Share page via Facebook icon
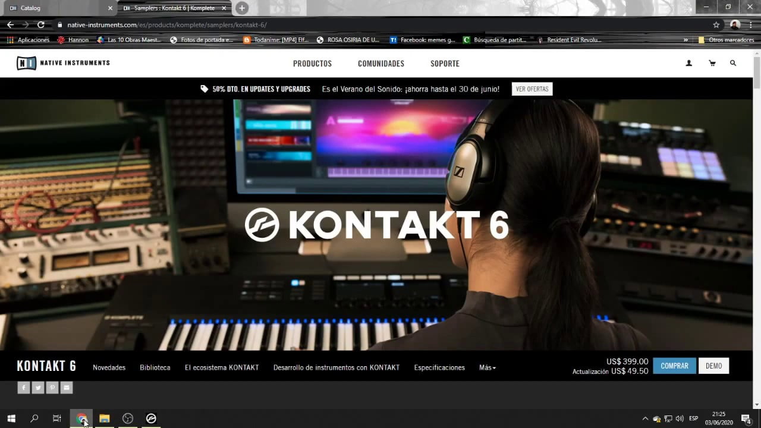 click(x=24, y=388)
